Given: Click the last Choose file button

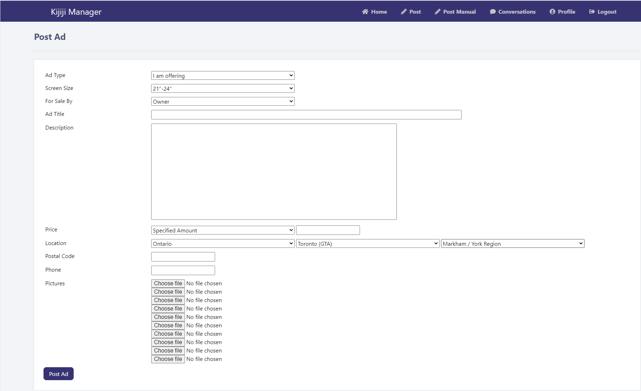Looking at the screenshot, I should click(x=168, y=359).
